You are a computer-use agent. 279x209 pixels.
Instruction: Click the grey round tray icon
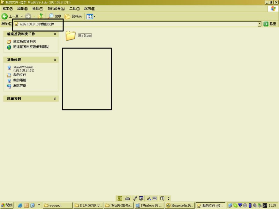point(245,206)
